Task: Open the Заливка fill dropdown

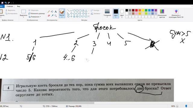Action: 96,13
